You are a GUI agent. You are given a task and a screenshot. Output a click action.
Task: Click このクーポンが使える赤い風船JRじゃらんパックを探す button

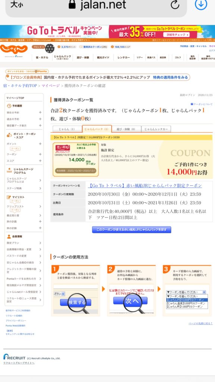(132, 230)
